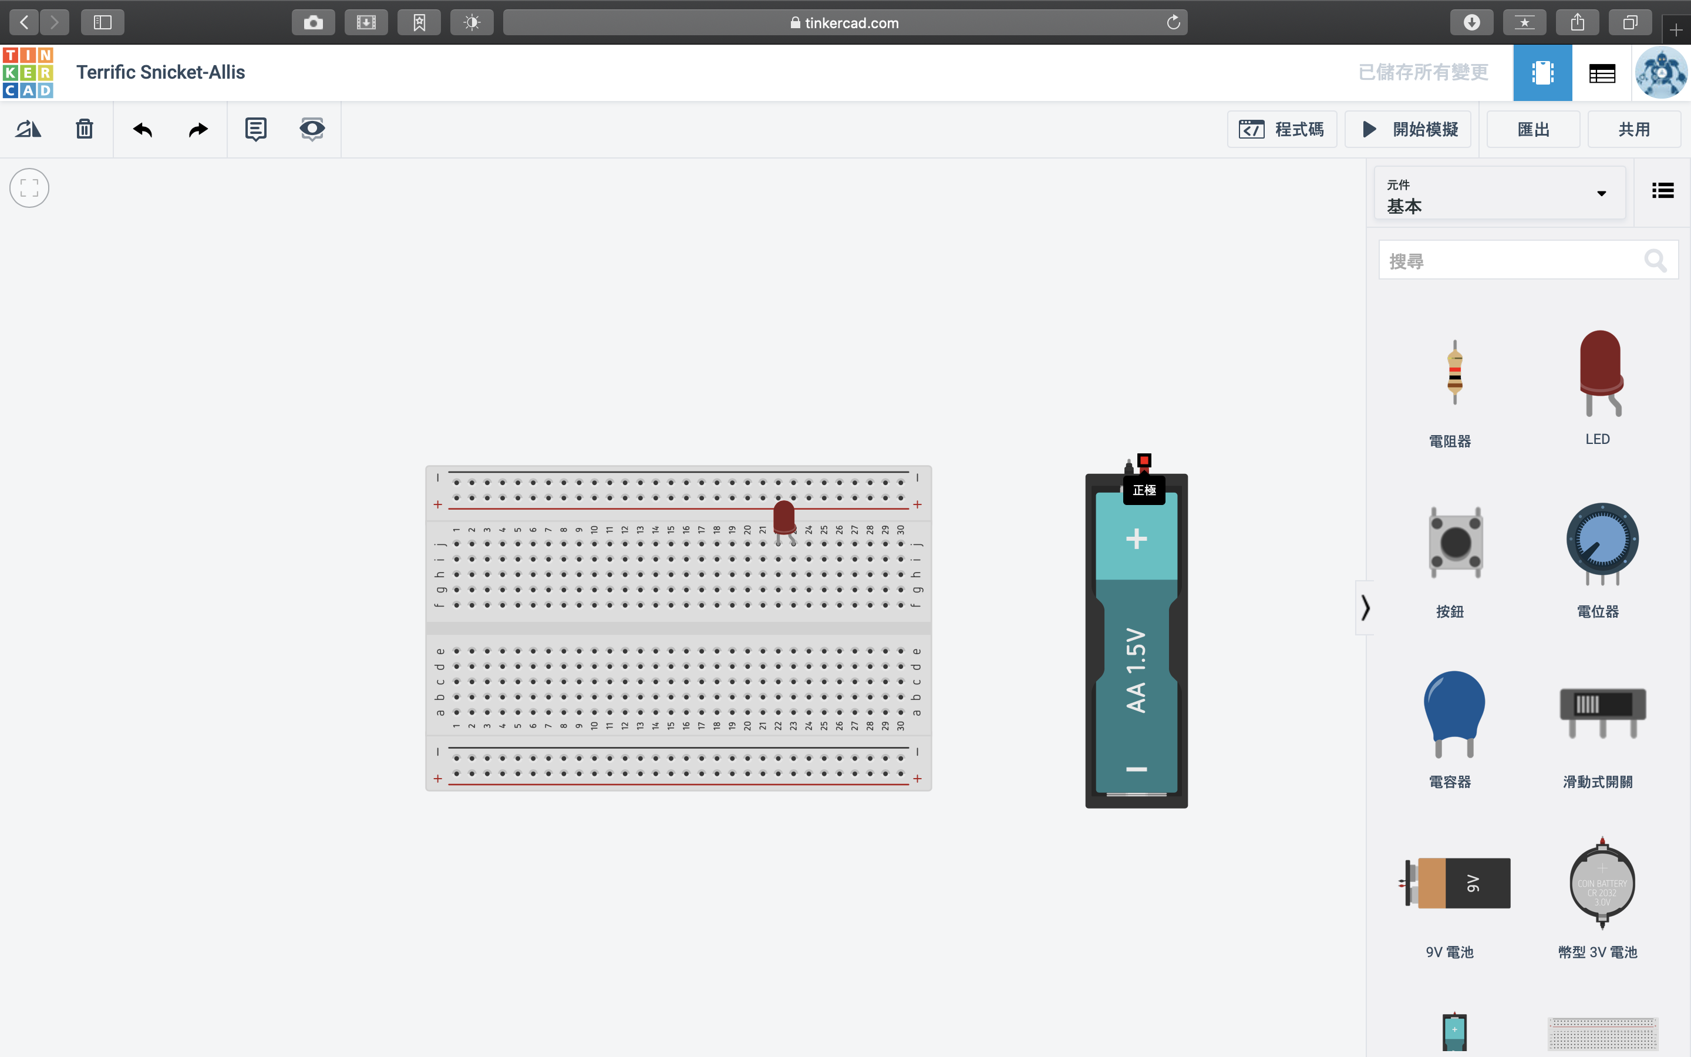The width and height of the screenshot is (1691, 1057).
Task: Switch to circuit view button
Action: click(1542, 73)
